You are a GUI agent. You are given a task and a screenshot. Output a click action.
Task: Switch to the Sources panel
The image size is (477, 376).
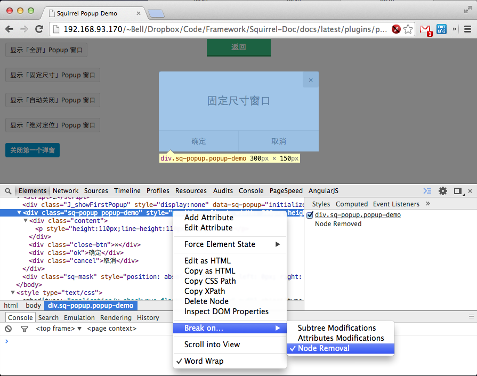click(96, 191)
